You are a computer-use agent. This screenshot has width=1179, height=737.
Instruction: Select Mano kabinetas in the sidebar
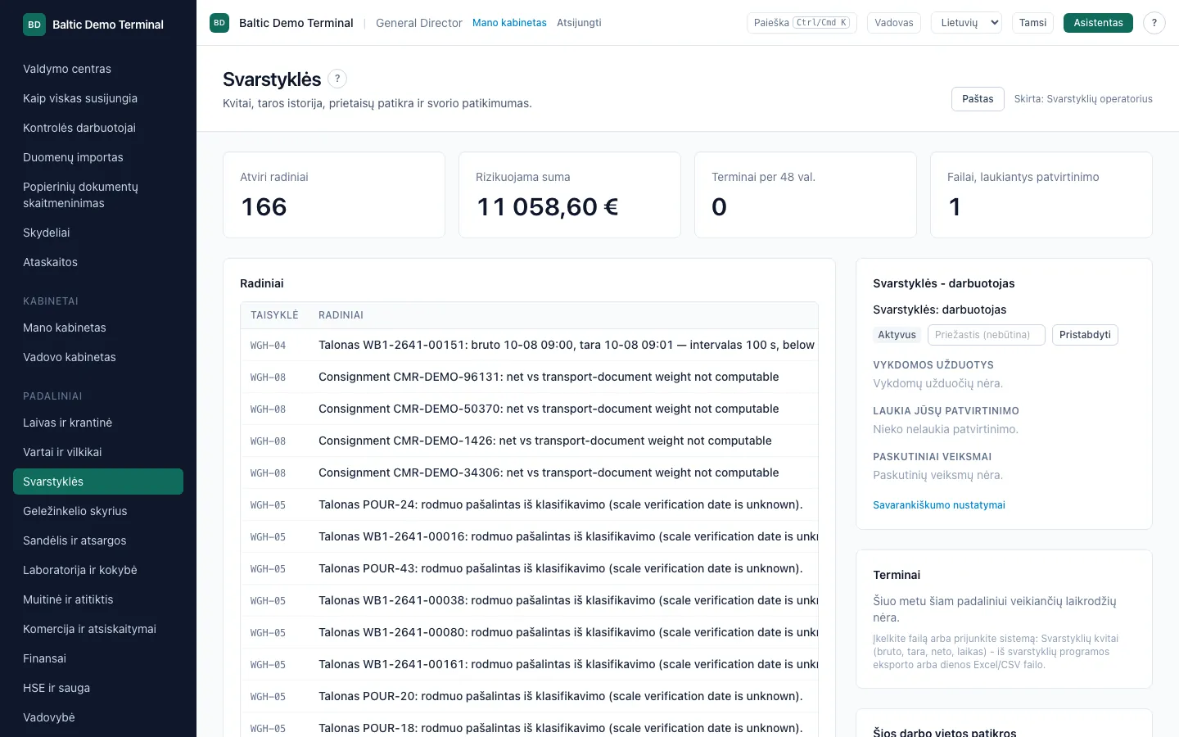(98, 328)
